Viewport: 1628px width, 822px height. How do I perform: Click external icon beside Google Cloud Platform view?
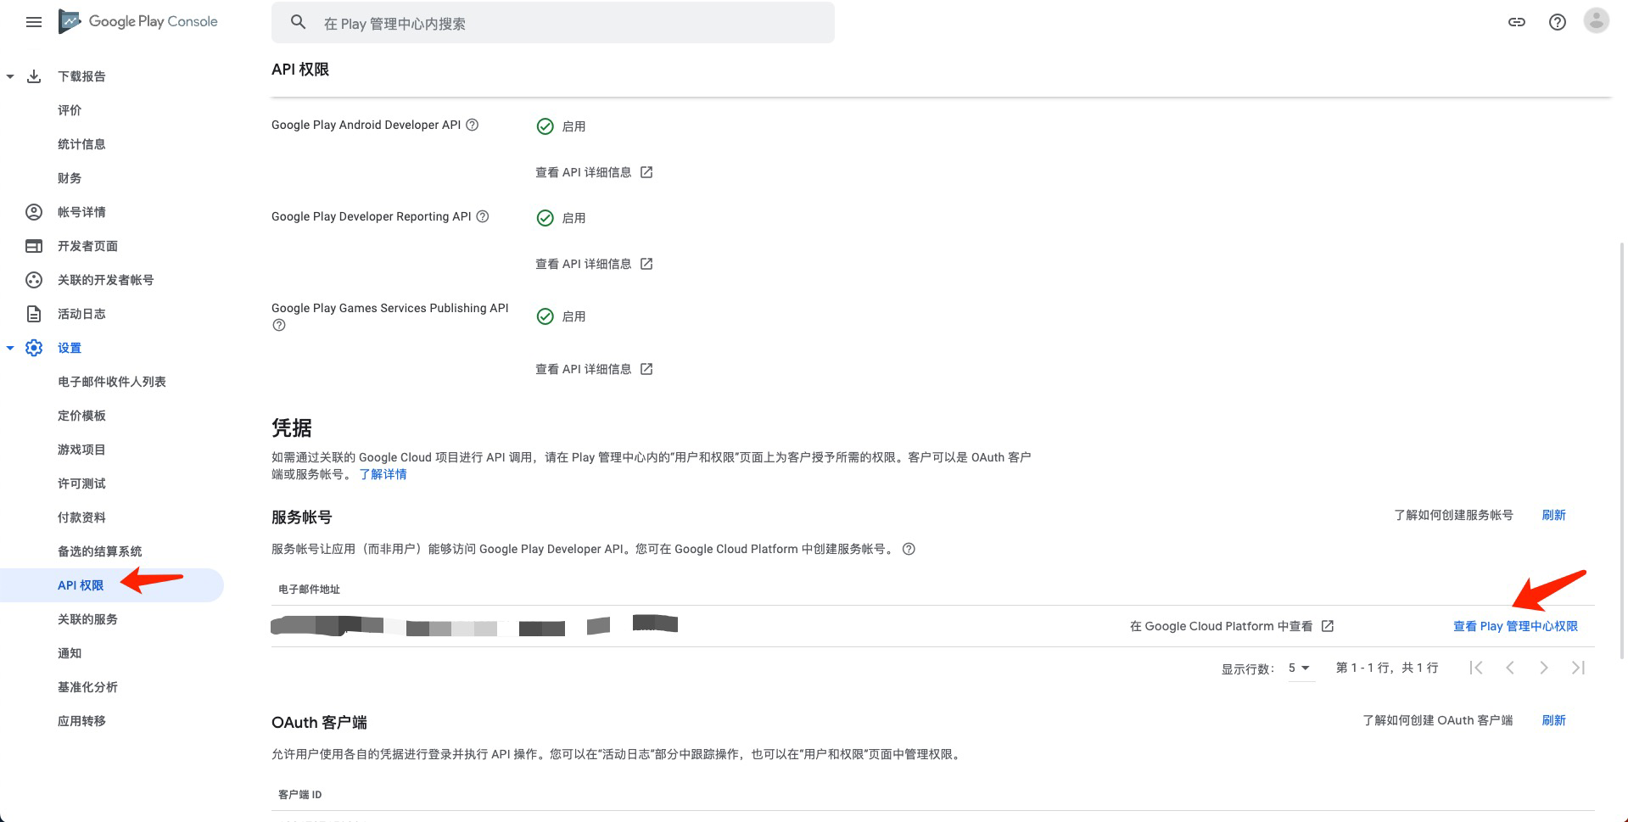1329,626
